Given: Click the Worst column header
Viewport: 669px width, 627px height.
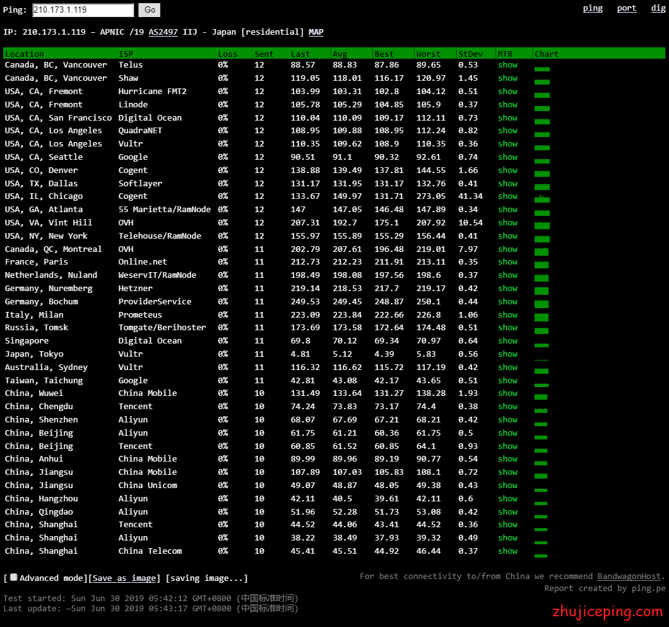Looking at the screenshot, I should pos(428,54).
